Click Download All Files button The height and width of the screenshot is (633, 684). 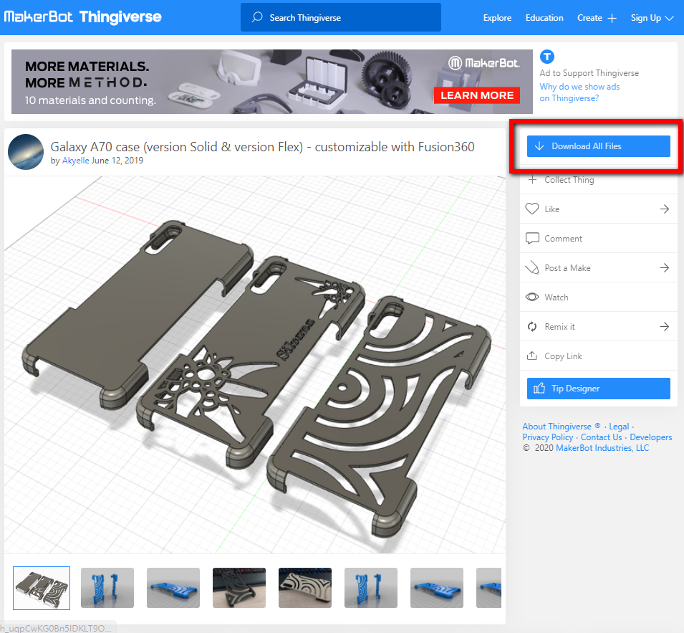point(599,146)
